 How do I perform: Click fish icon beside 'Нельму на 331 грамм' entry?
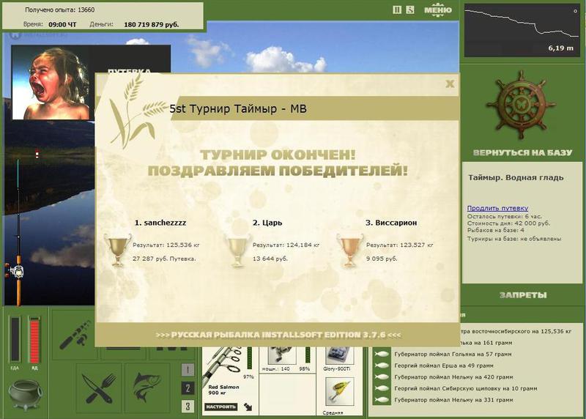point(382,399)
